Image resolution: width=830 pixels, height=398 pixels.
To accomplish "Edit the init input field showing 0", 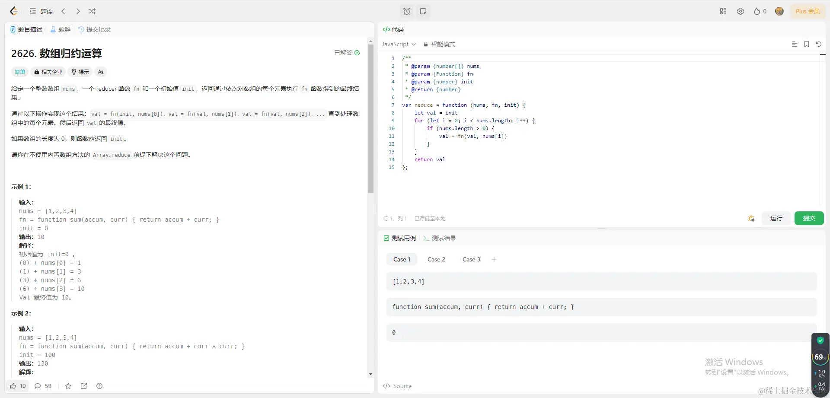I will coord(601,332).
